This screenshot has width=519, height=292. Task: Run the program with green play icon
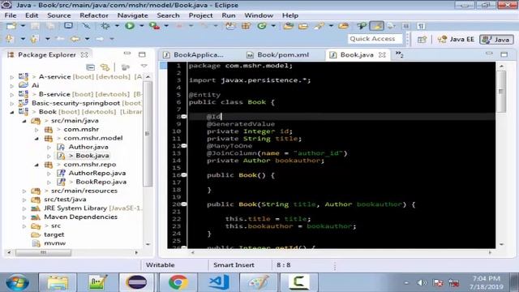(x=130, y=26)
